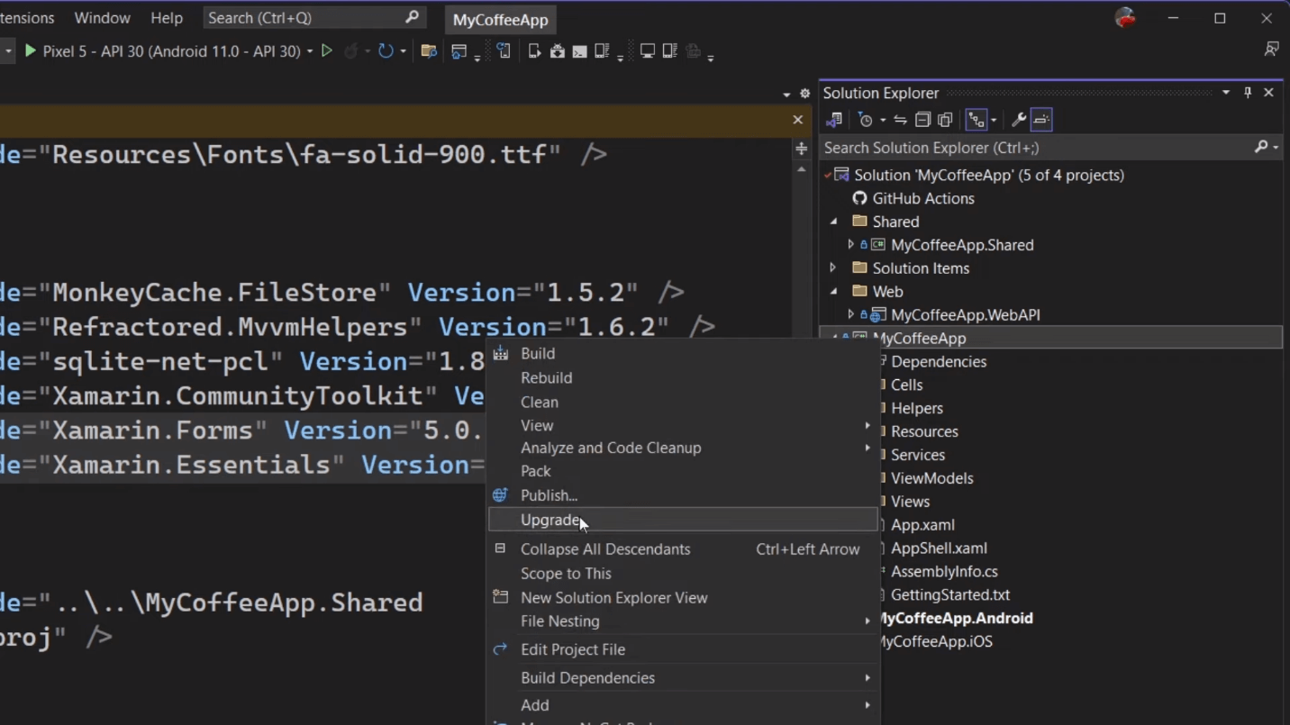
Task: Choose Rebuild in the context menu
Action: point(683,378)
